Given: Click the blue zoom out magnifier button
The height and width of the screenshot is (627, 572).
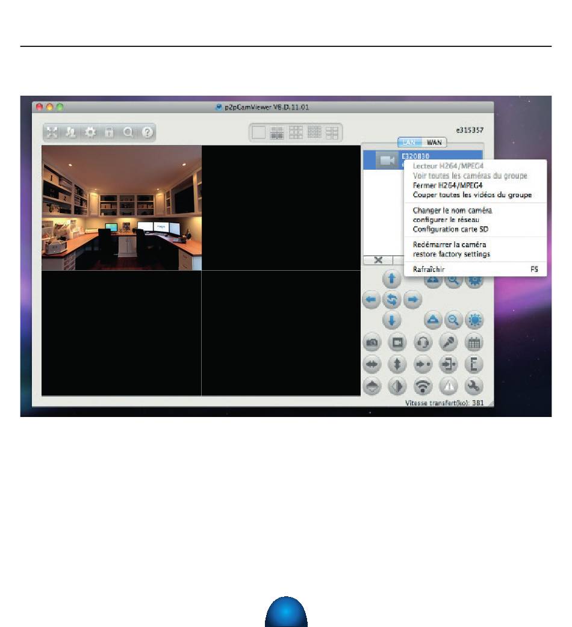Looking at the screenshot, I should [453, 320].
